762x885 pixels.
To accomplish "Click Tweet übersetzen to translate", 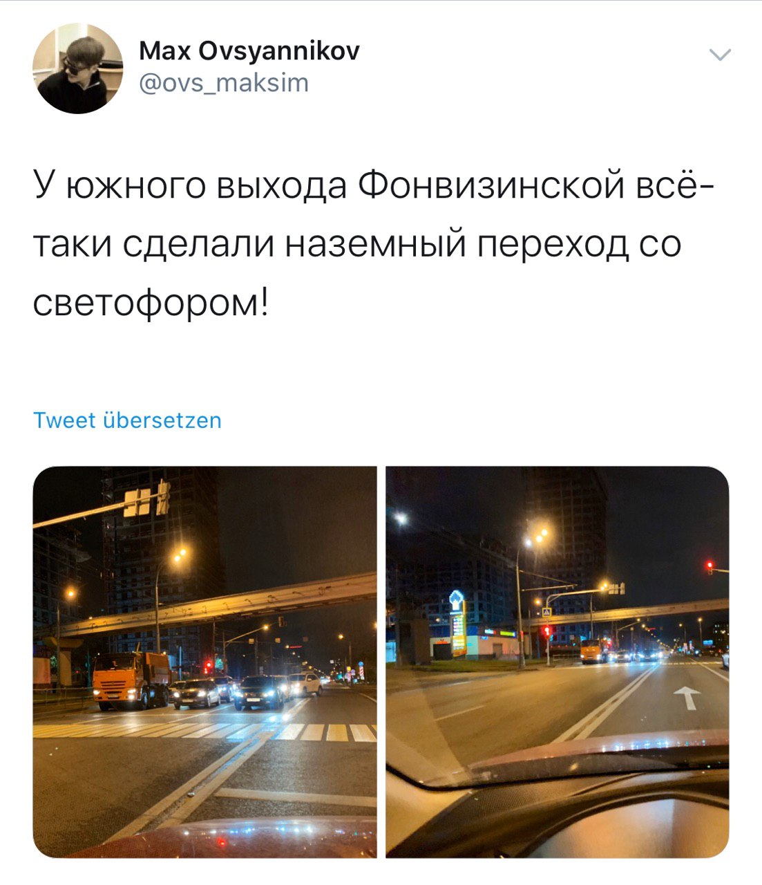I will [128, 420].
